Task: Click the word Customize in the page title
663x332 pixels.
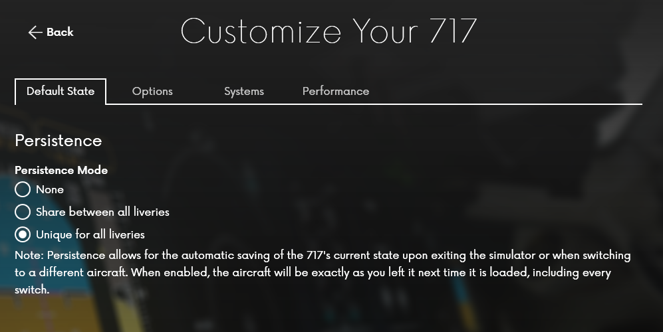Action: pos(261,32)
